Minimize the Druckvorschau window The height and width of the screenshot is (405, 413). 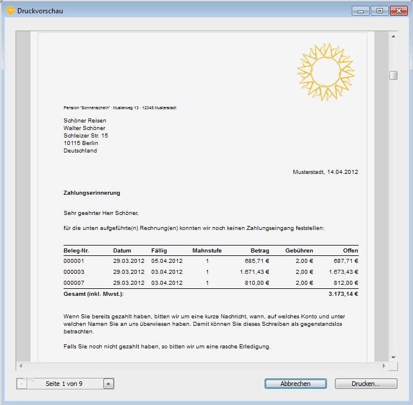click(x=360, y=11)
